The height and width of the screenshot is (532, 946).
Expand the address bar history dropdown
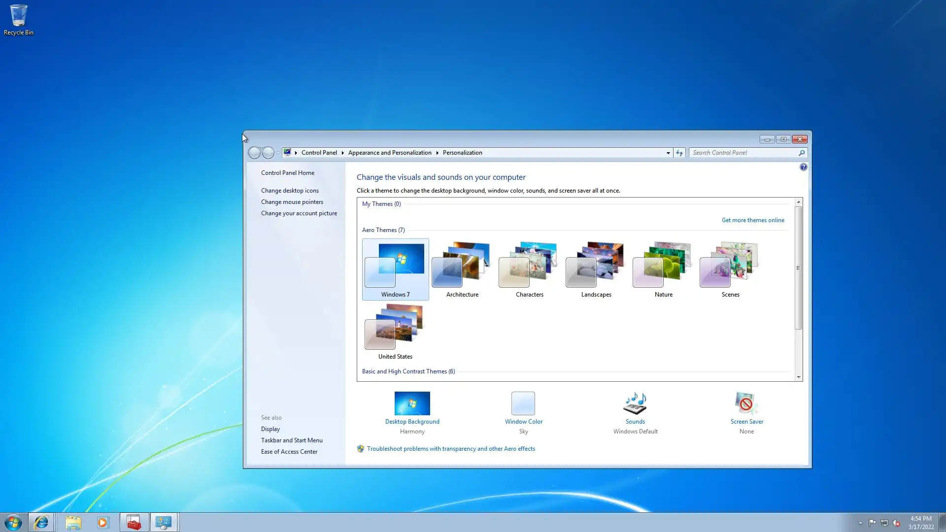[x=668, y=153]
